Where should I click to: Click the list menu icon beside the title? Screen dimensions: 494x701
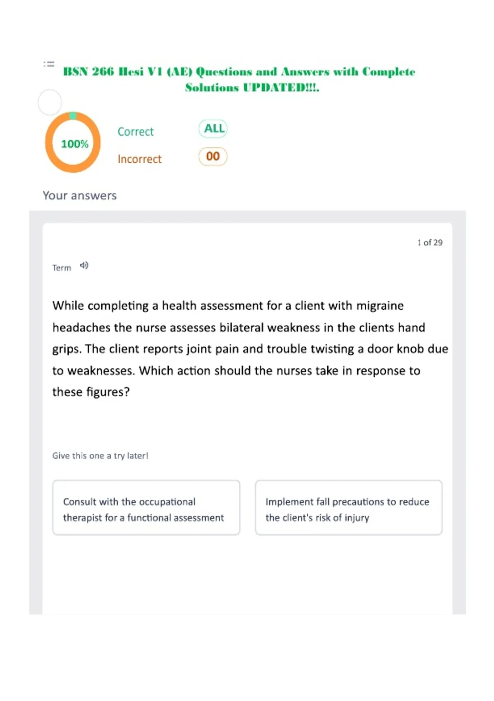pos(49,64)
